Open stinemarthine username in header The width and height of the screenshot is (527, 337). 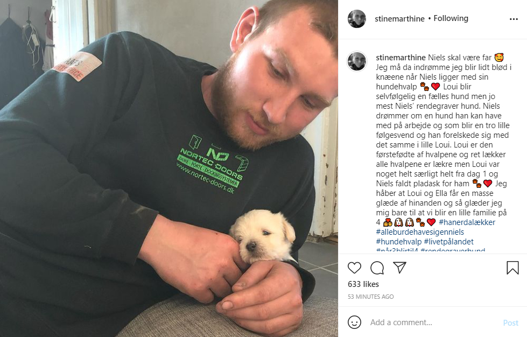pos(399,19)
